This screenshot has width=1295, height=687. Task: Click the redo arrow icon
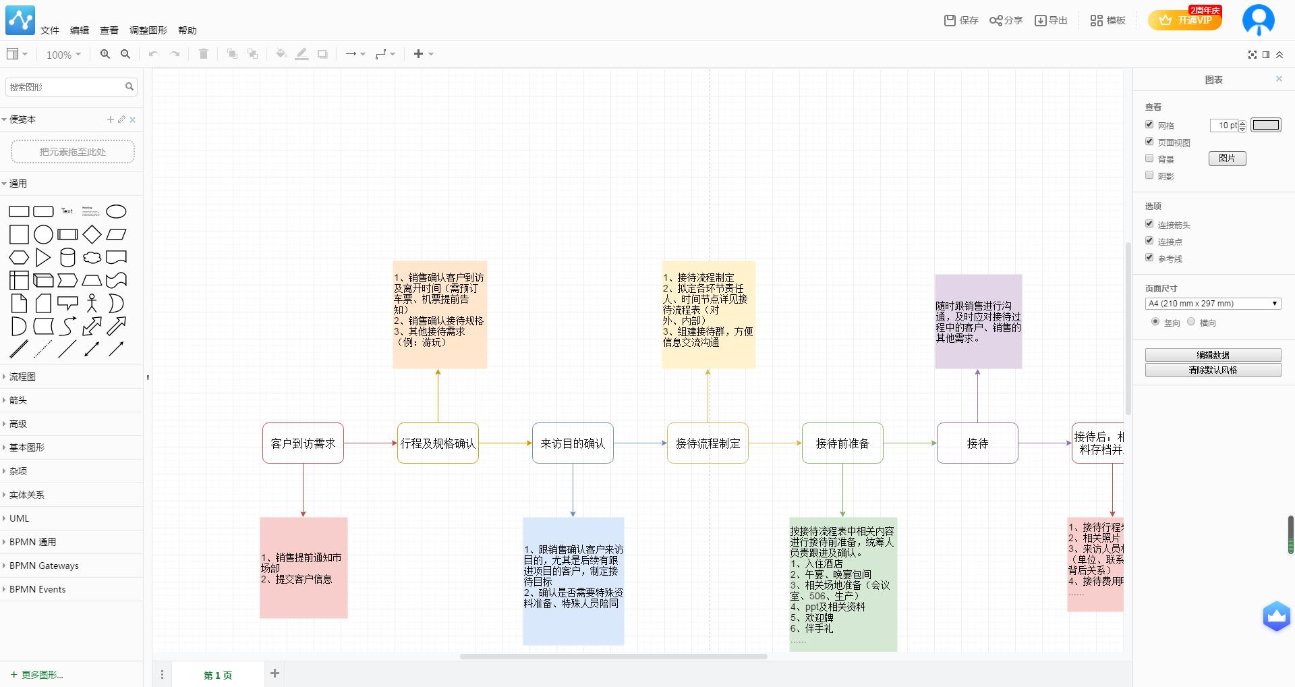[x=175, y=54]
